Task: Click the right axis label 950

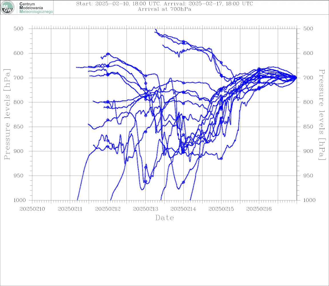Action: [308, 175]
